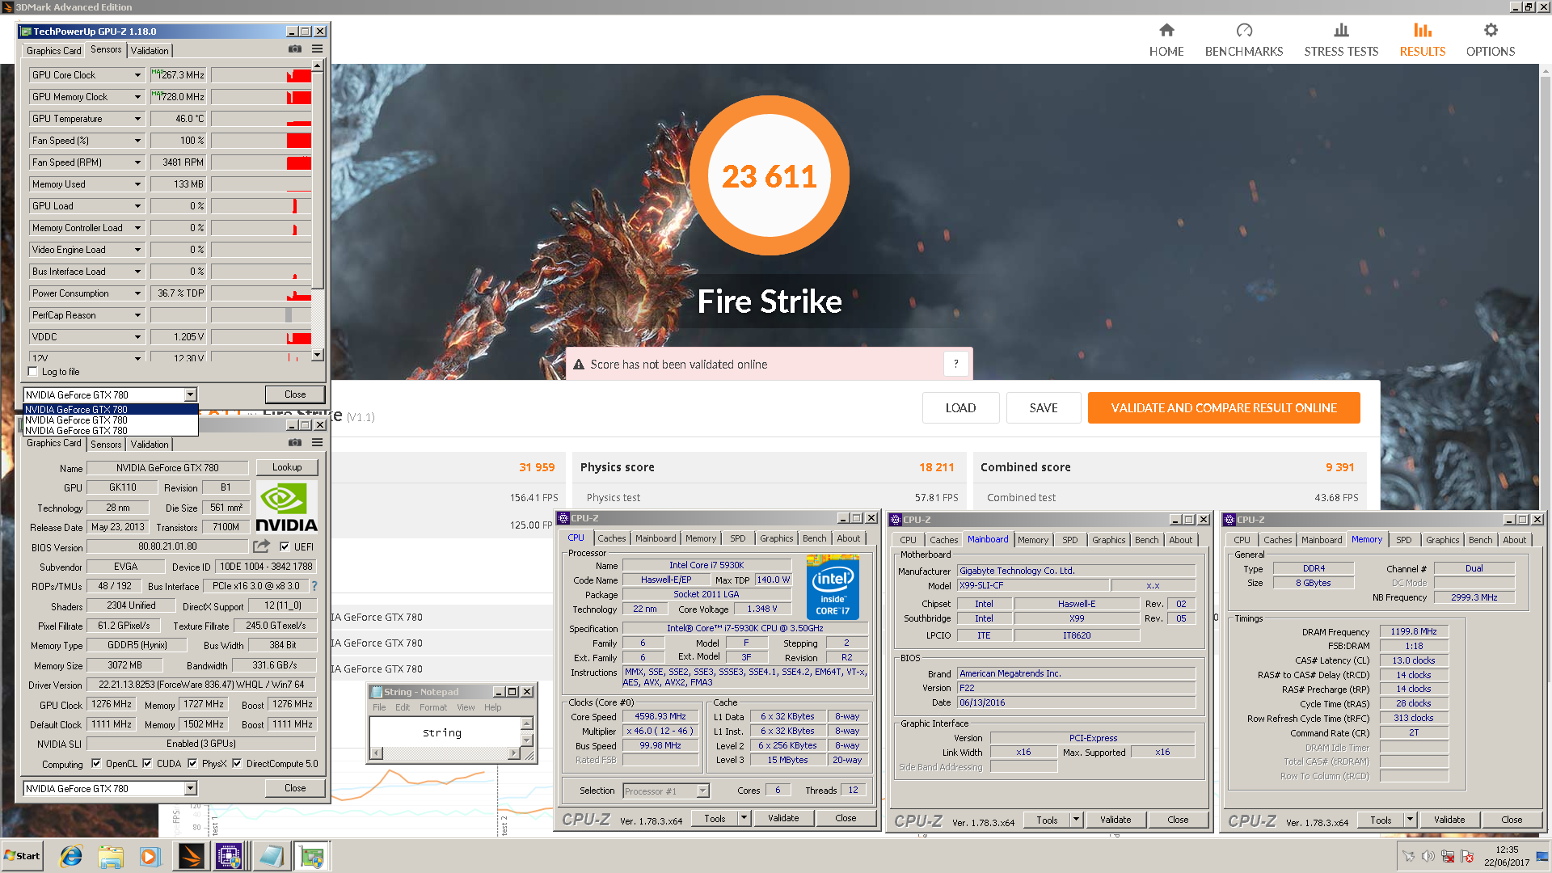Click the Notepad vertical scrollbar
1552x873 pixels.
point(527,732)
